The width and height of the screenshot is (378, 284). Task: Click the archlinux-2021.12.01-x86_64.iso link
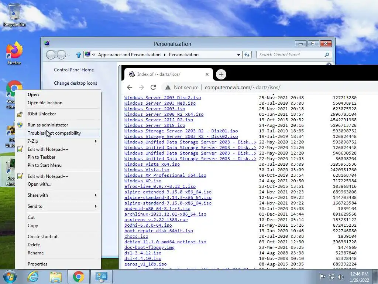[165, 214]
